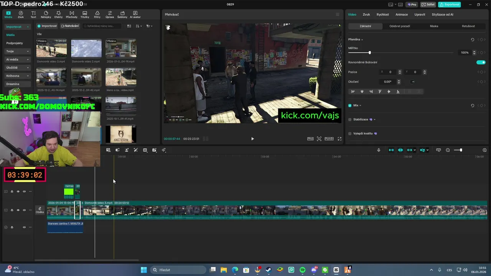Expand the Stabilizace options arrow

click(x=374, y=120)
